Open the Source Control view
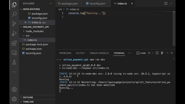185x104 pixels. point(14,24)
